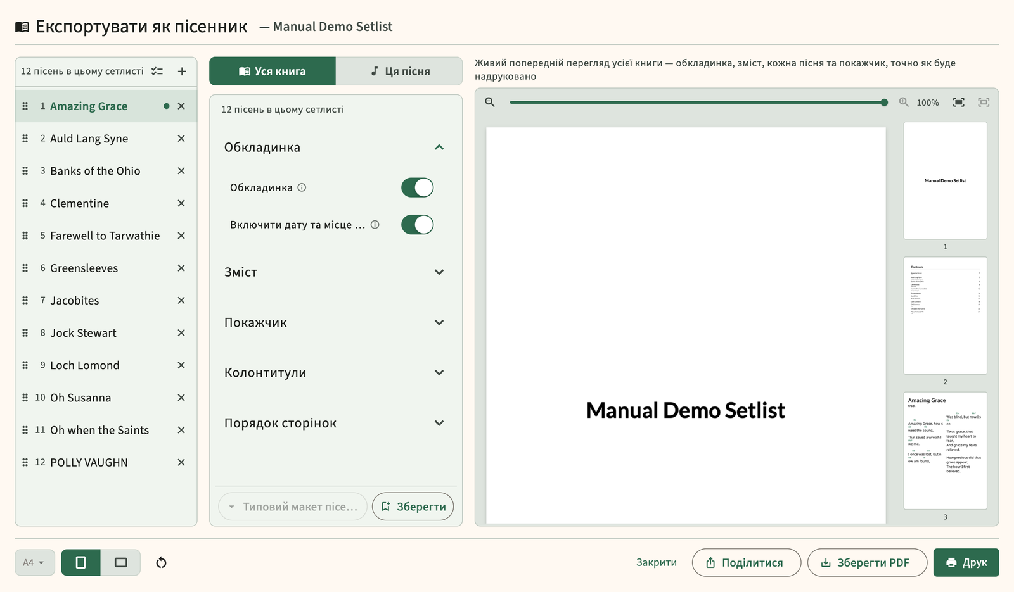Select portrait page orientation
Screen dimensions: 1014x592
(x=80, y=563)
